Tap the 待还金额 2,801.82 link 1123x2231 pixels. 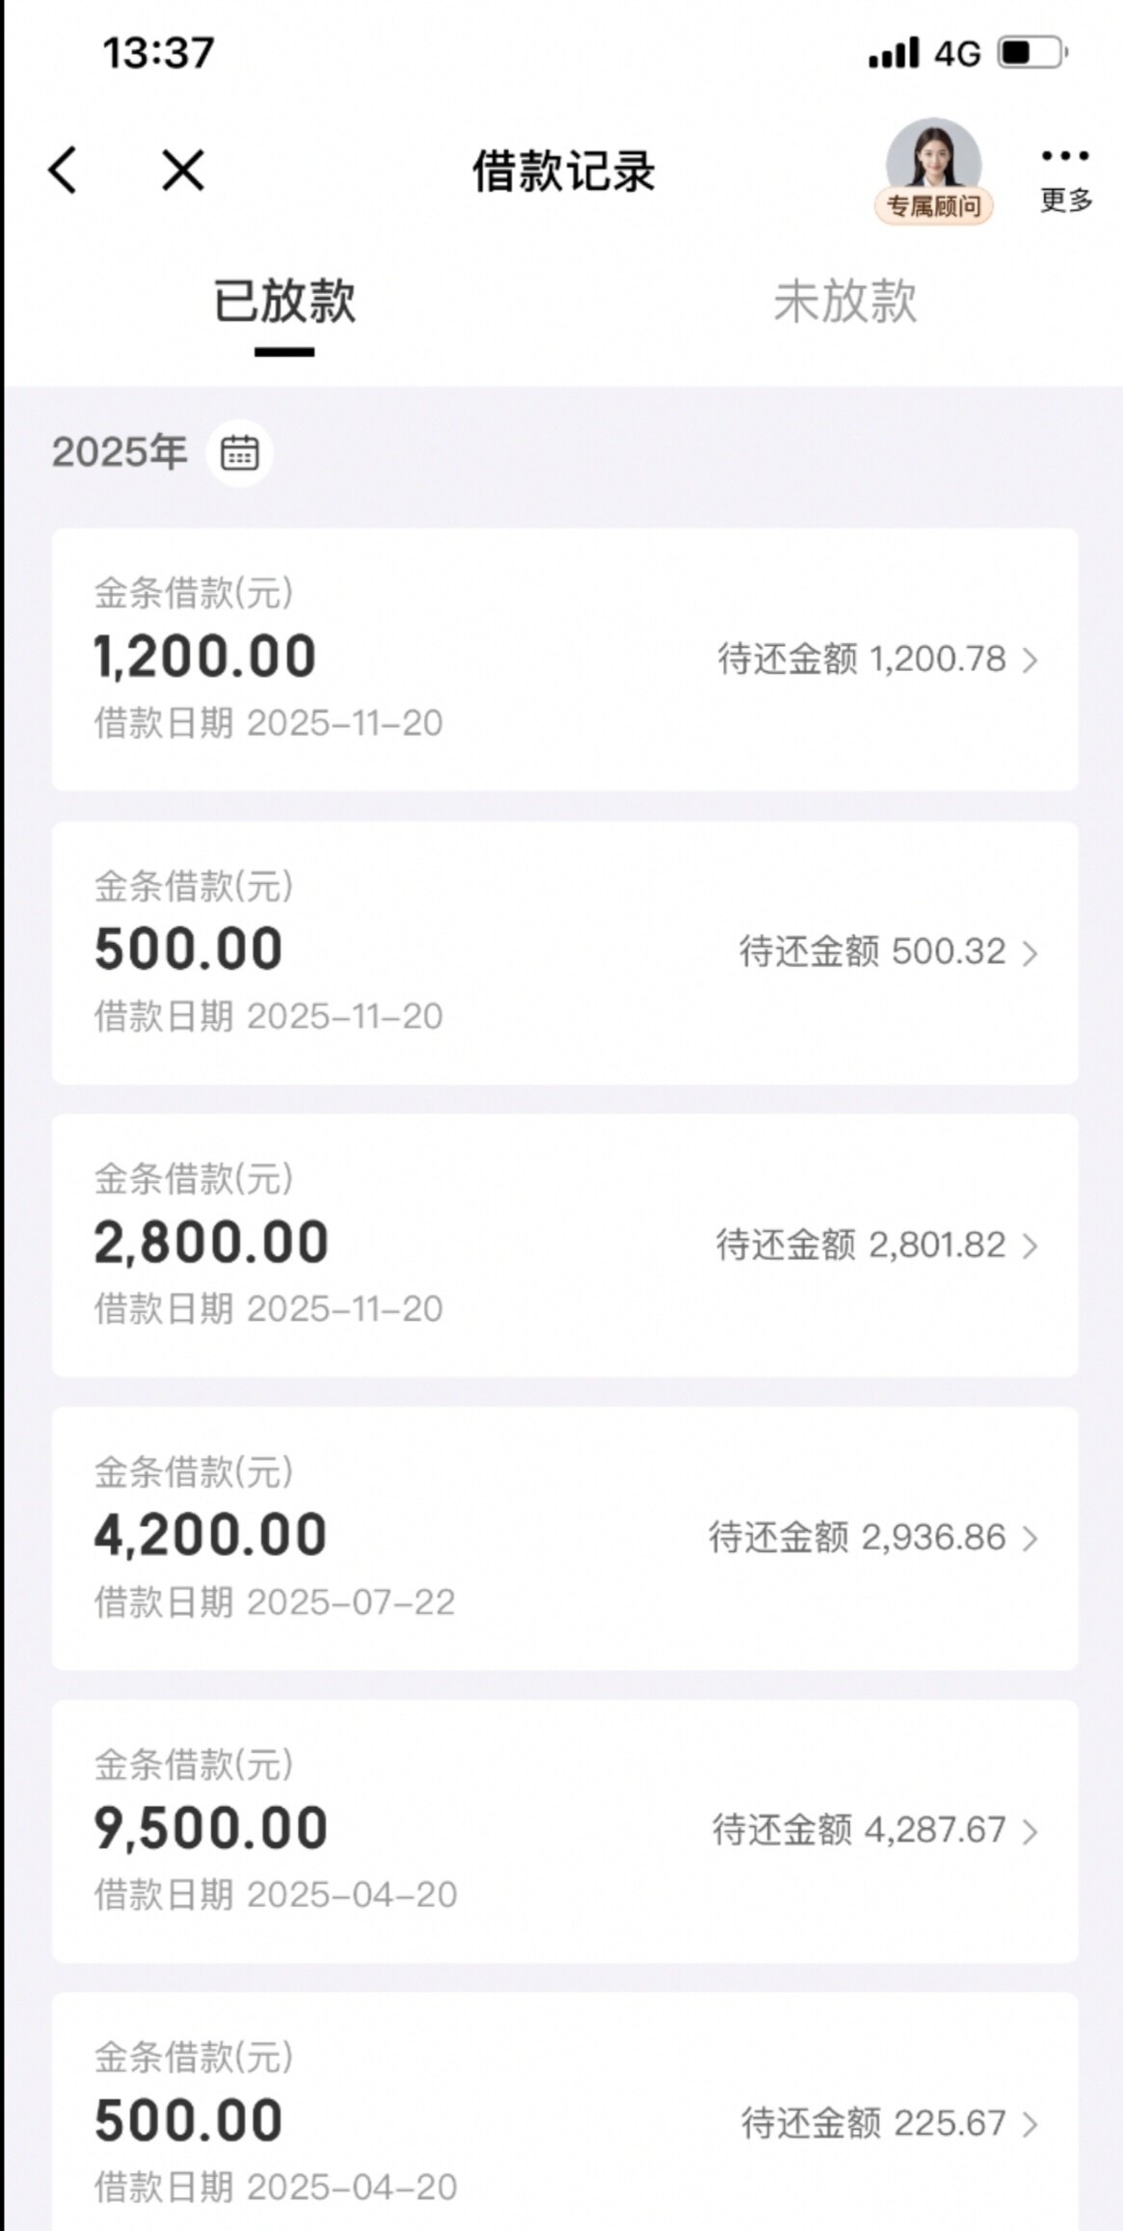(860, 1246)
